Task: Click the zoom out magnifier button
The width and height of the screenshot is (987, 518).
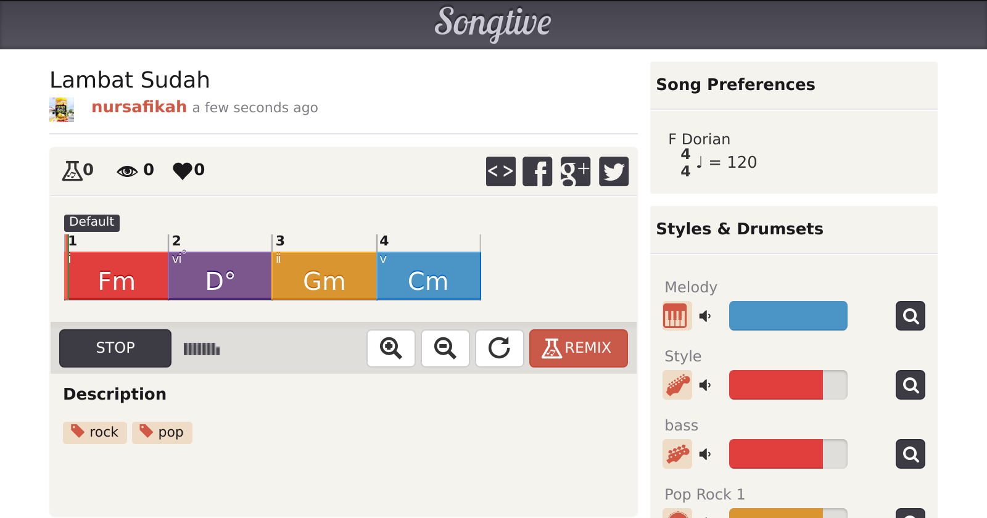Action: [445, 348]
